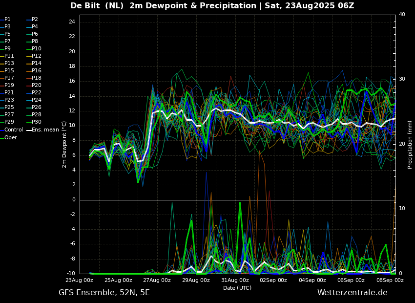Click legend entry P19

7,86
